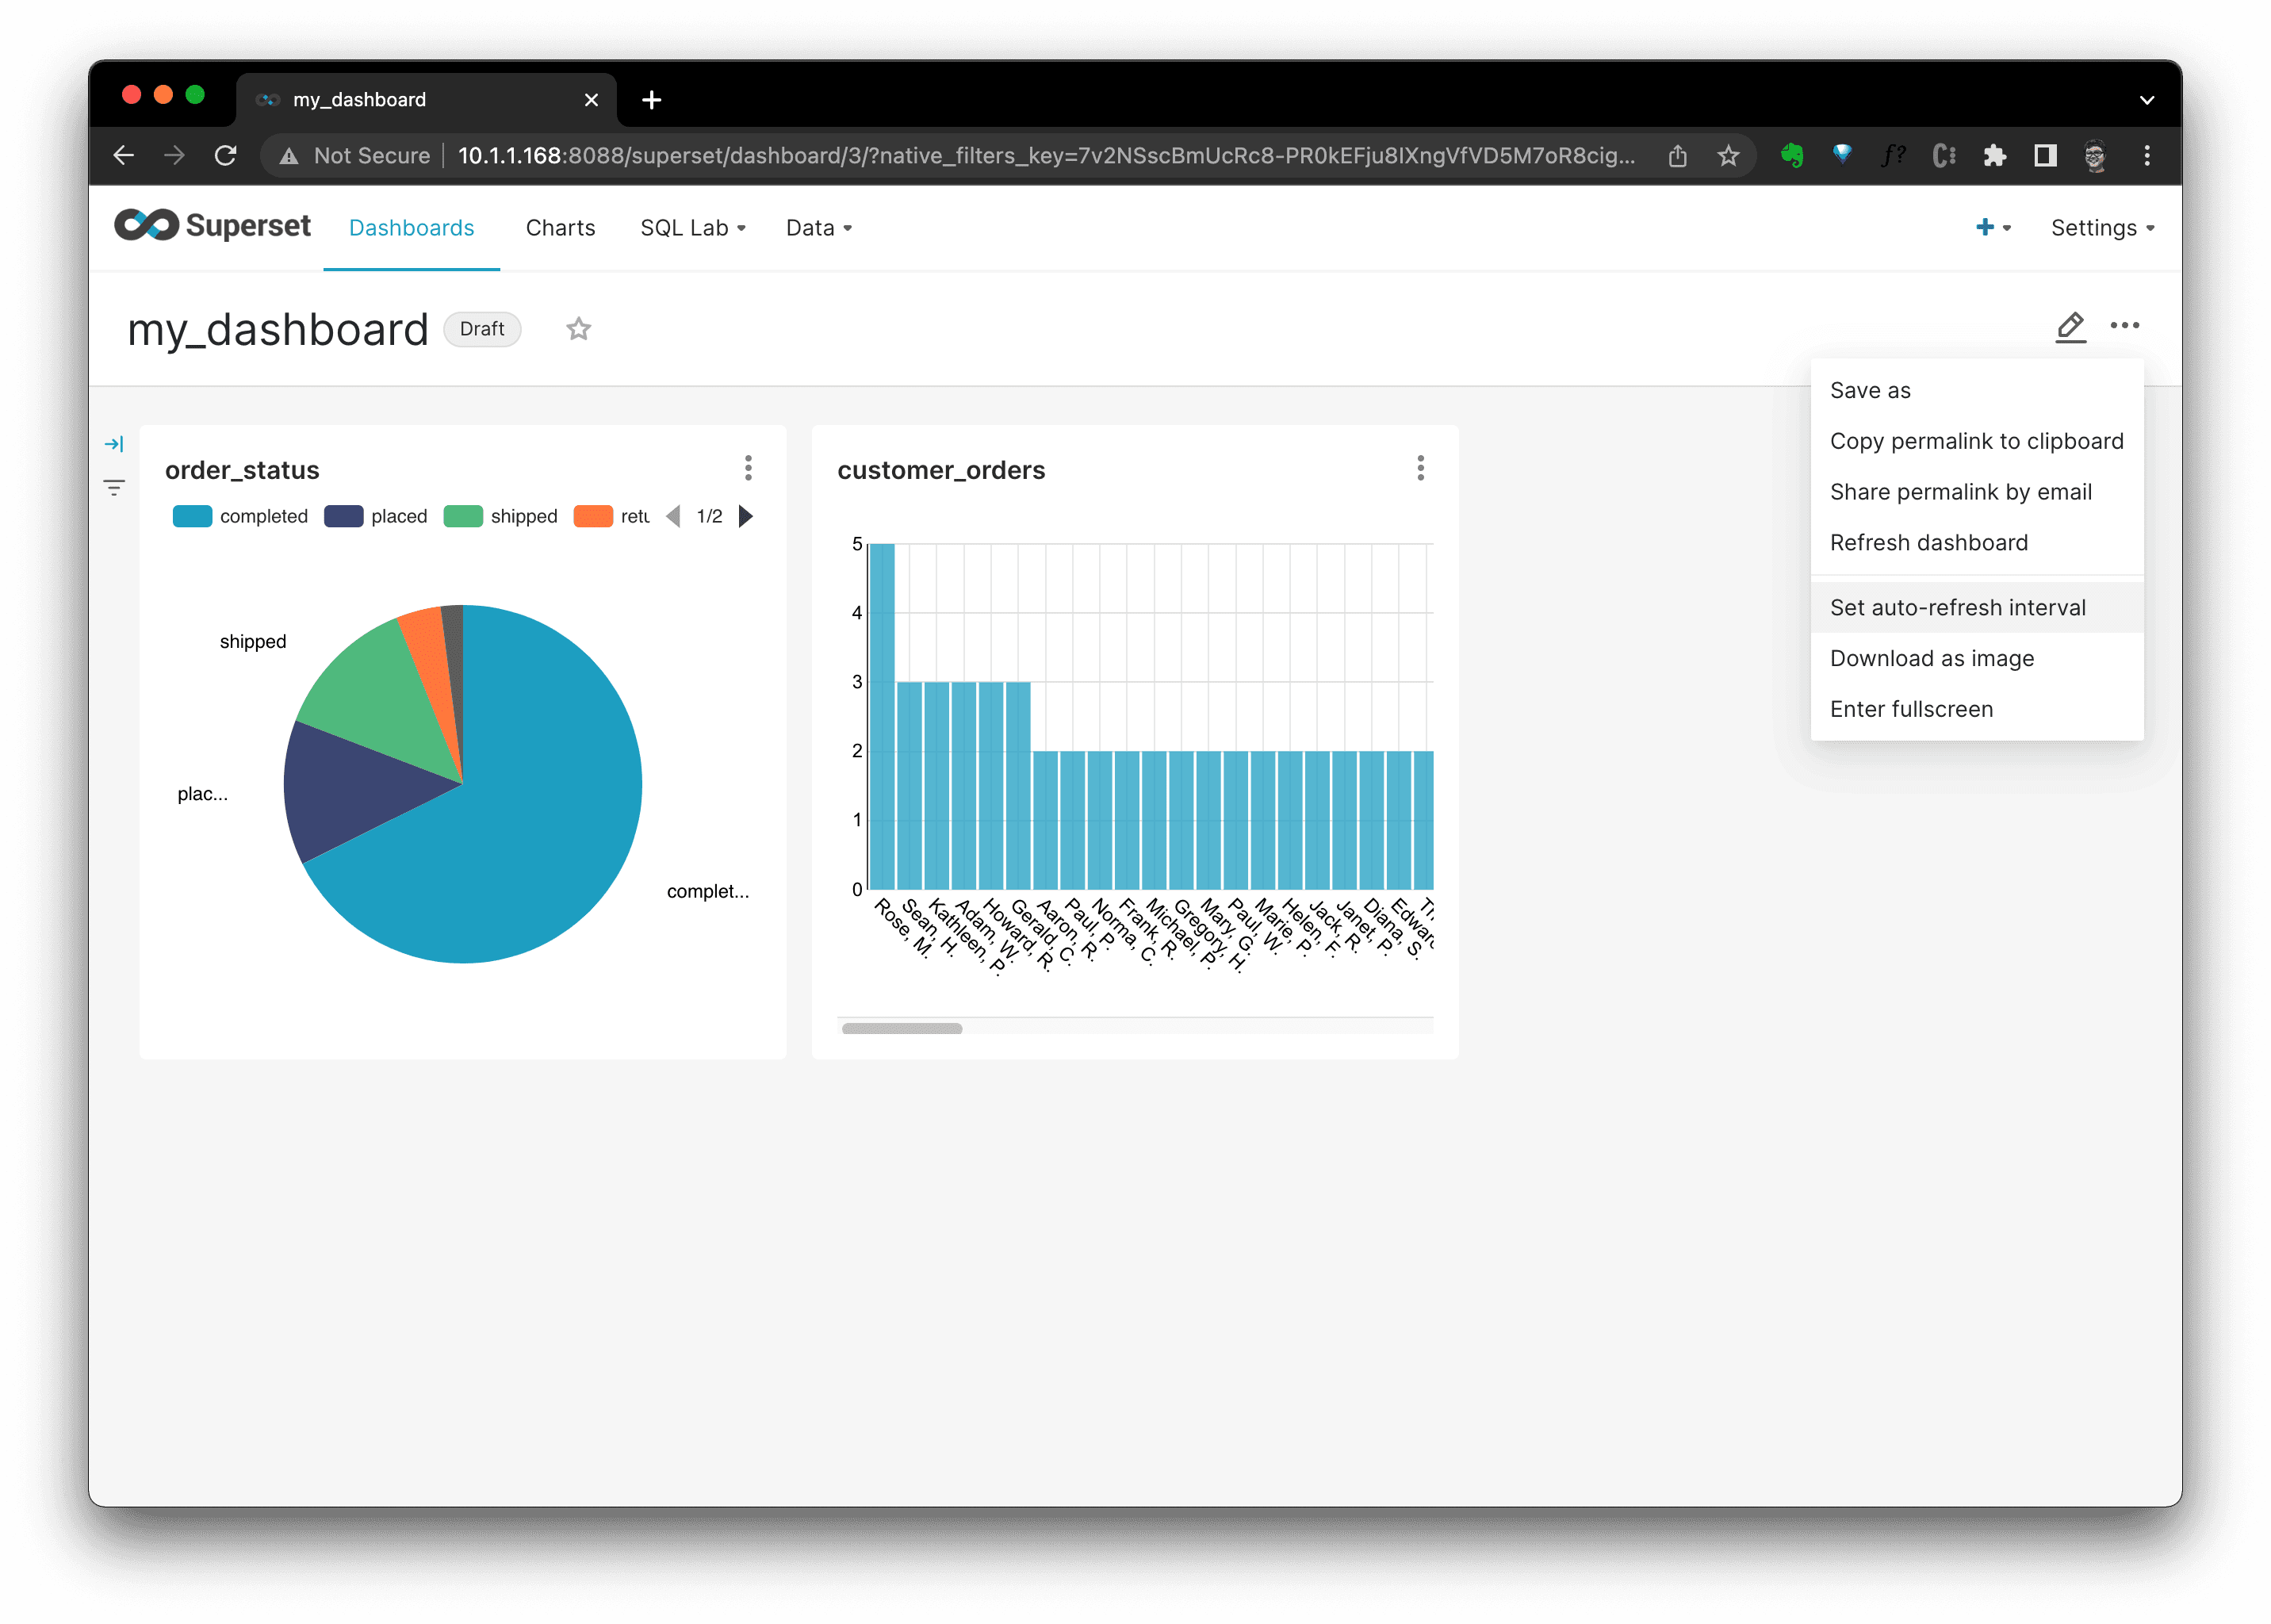Screen dimensions: 2271x1624
Task: Go to the Charts page
Action: 560,228
